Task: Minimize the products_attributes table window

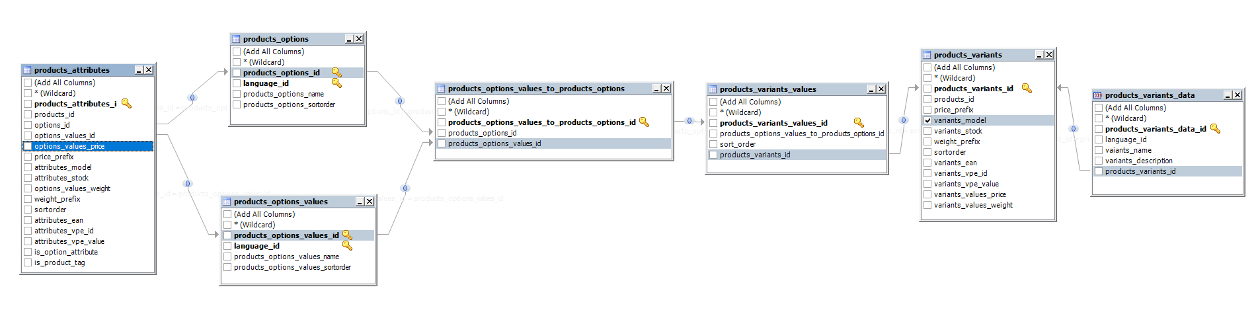Action: click(139, 70)
